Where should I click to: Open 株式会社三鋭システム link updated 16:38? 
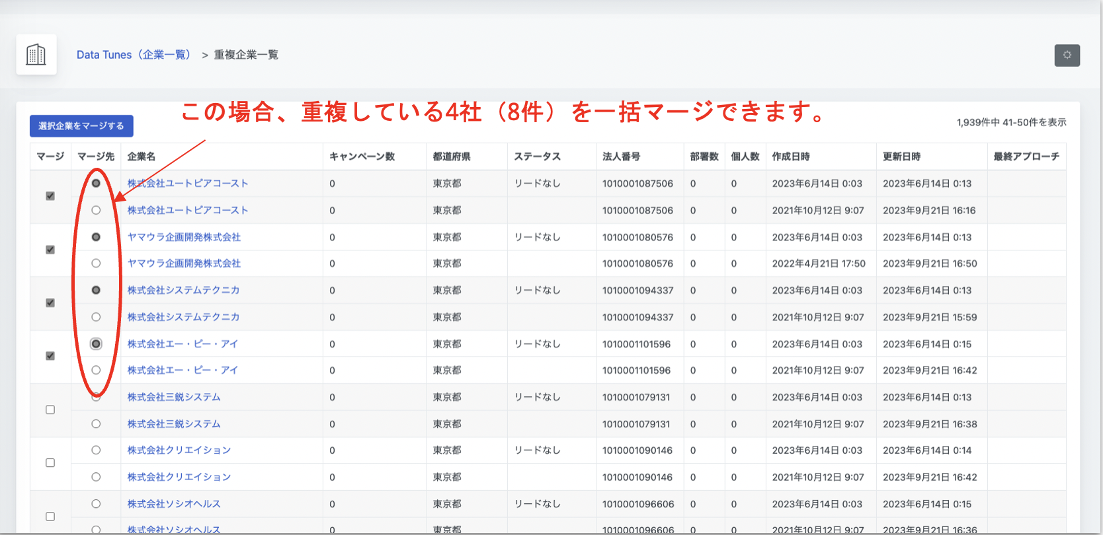[174, 424]
